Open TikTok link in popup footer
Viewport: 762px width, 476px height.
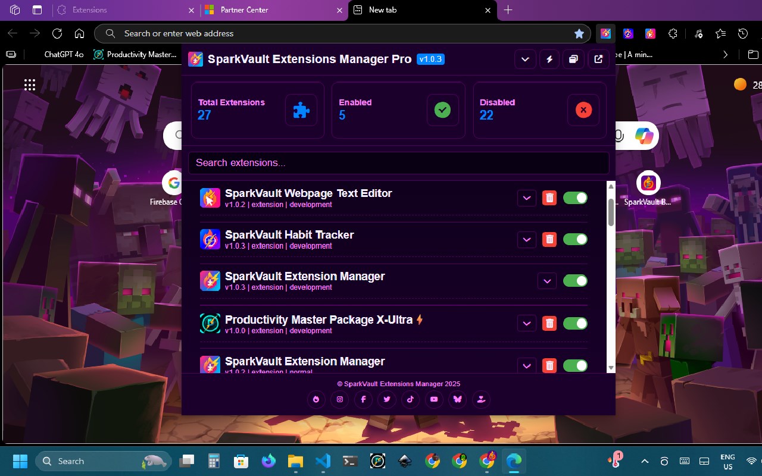coord(410,399)
